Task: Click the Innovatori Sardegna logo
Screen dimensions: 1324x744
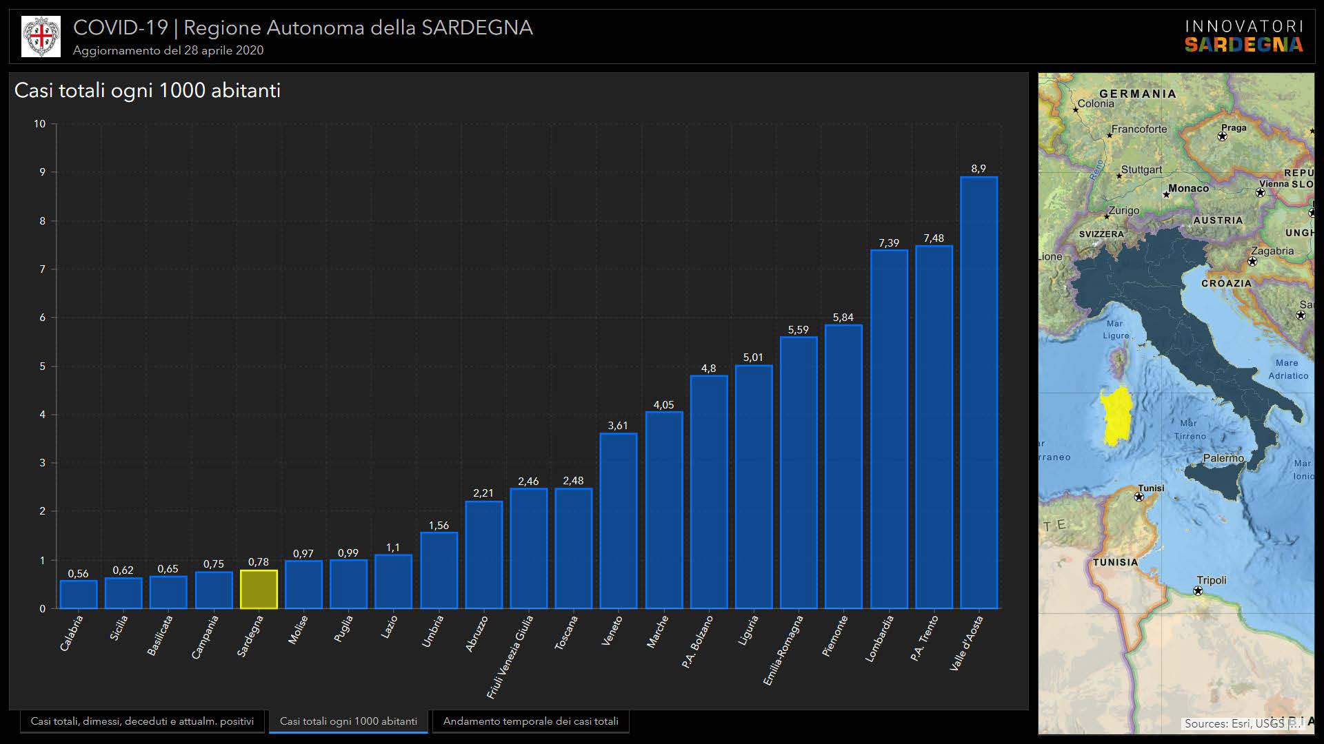Action: (x=1243, y=37)
